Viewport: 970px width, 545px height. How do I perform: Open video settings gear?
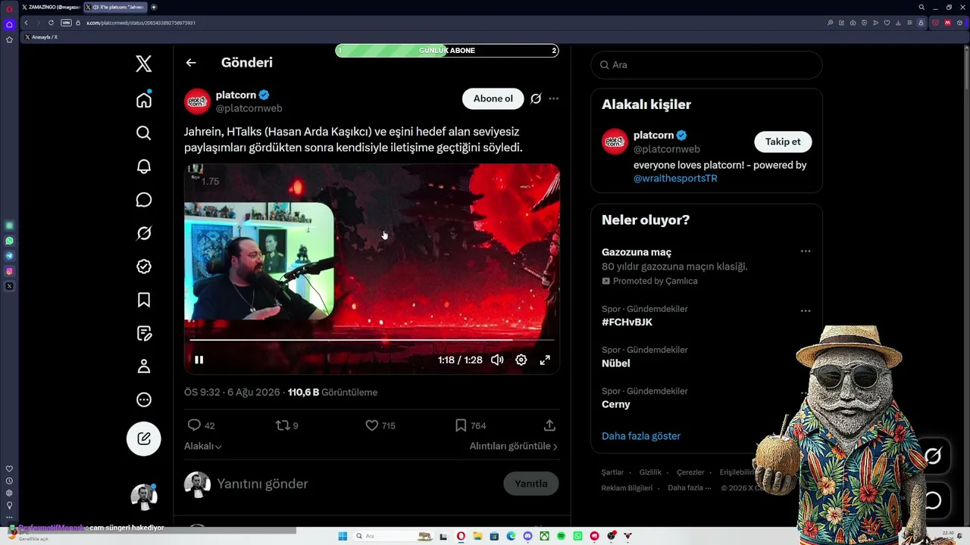[521, 360]
